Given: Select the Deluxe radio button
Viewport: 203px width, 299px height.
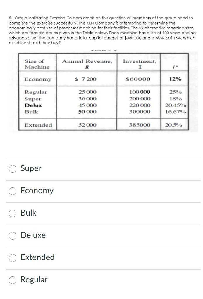Looking at the screenshot, I should click(13, 235).
